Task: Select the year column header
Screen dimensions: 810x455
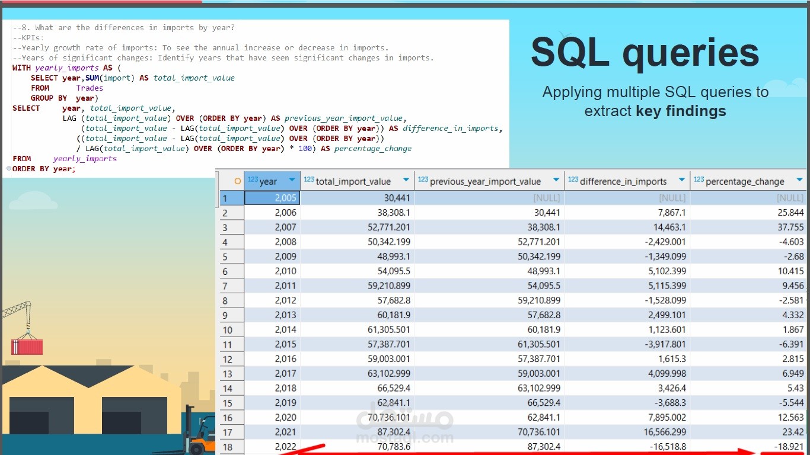Action: pyautogui.click(x=272, y=181)
